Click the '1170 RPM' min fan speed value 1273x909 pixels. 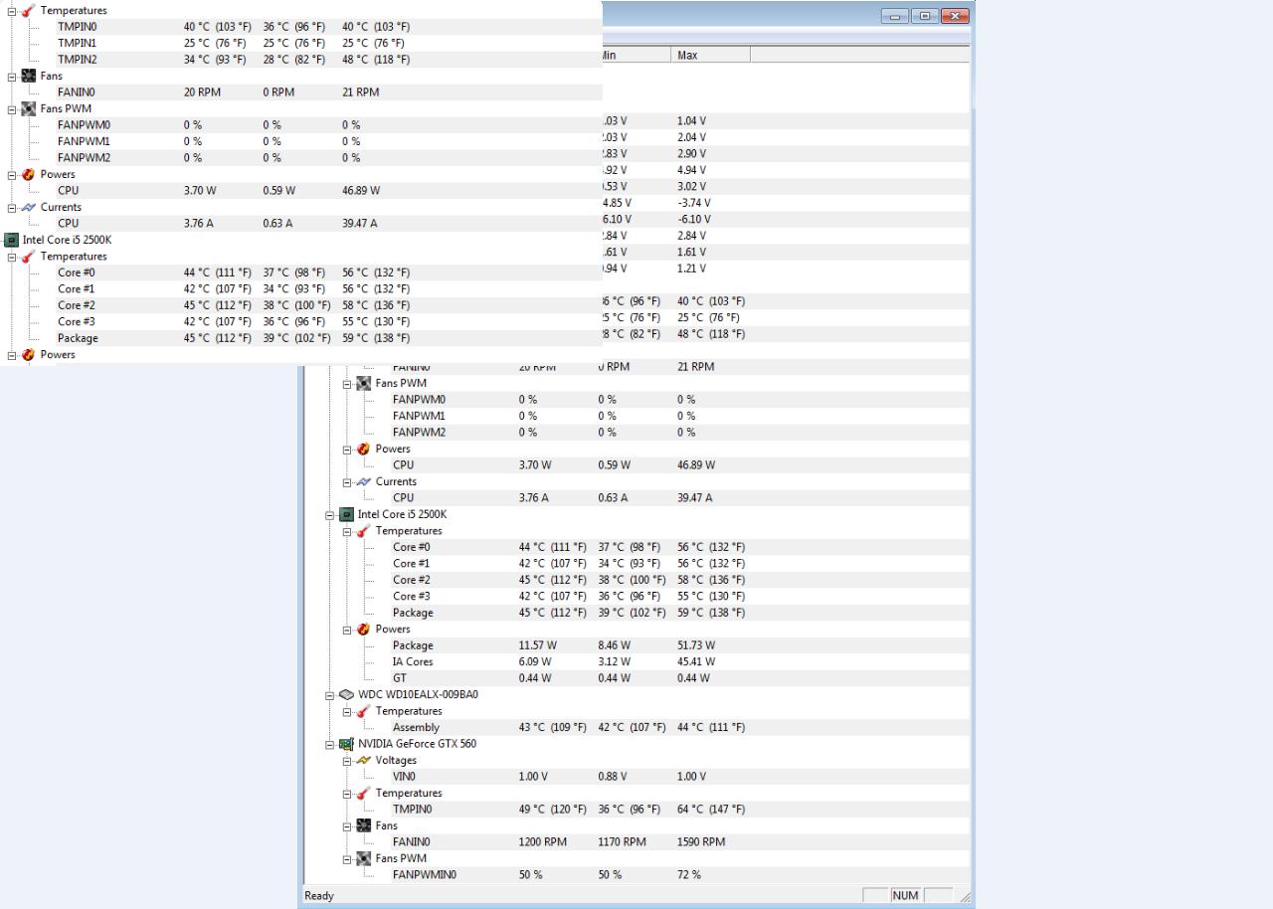(622, 842)
